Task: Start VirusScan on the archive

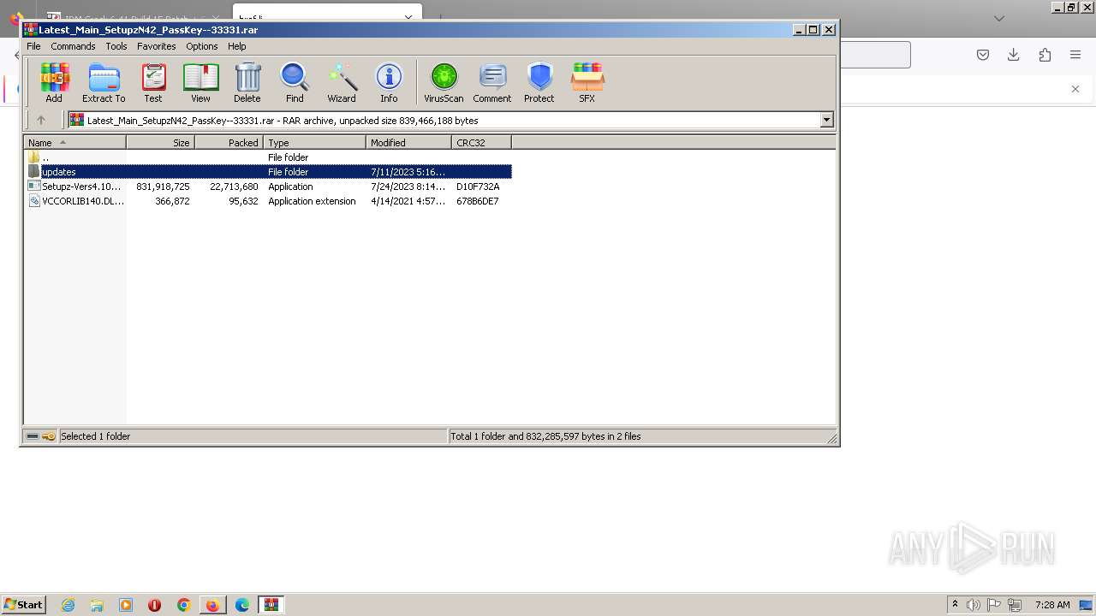Action: coord(444,83)
